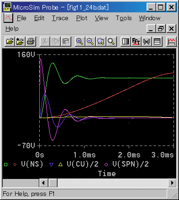Click the horizontal scrollbar right arrow
This screenshot has height=200, width=179.
click(172, 183)
